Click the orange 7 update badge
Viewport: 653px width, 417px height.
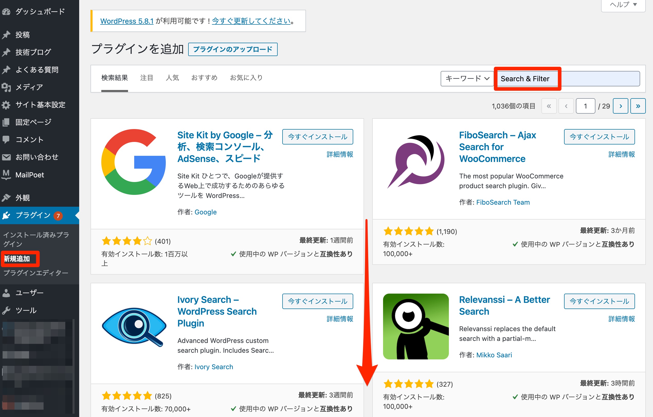58,216
